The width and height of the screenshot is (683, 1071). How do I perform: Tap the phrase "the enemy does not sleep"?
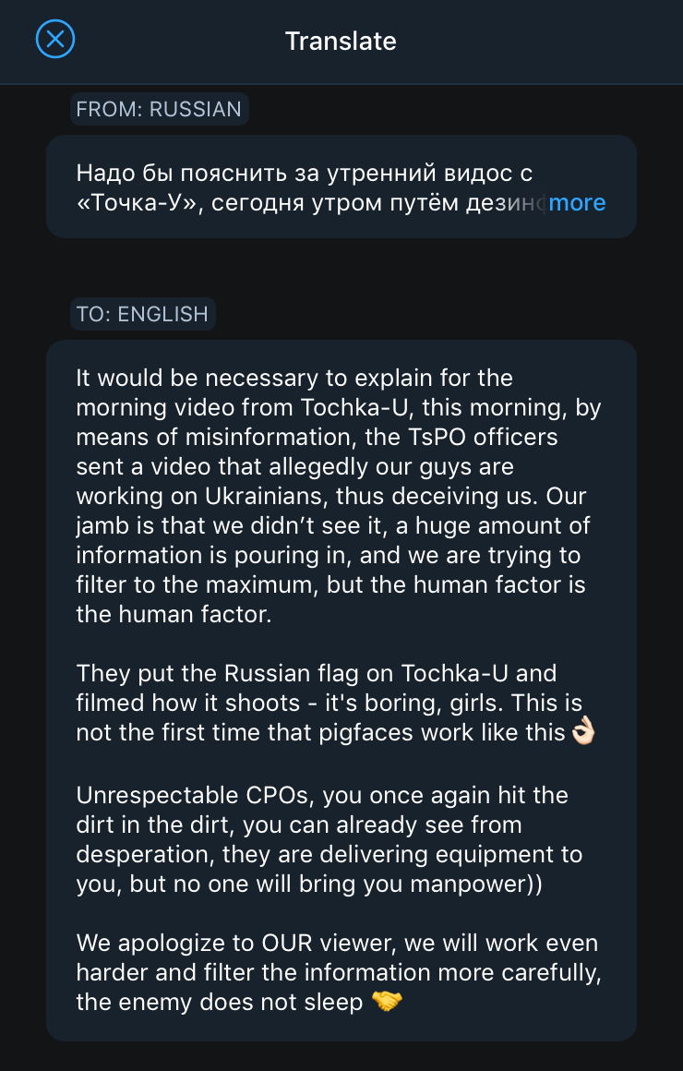click(x=220, y=1002)
